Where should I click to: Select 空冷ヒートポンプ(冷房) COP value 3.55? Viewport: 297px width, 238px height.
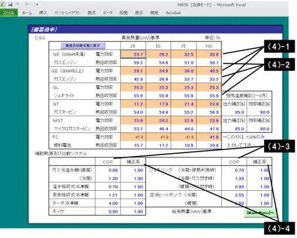click(x=234, y=195)
